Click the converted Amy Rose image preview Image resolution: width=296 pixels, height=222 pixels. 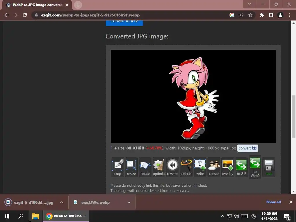193,96
